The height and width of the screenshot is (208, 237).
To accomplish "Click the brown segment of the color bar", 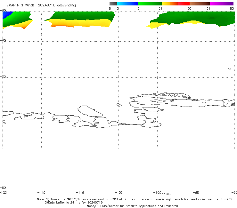I will [200, 4].
